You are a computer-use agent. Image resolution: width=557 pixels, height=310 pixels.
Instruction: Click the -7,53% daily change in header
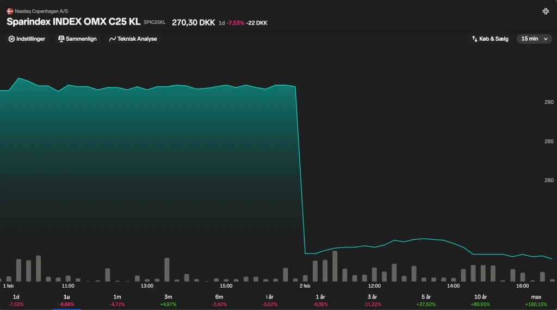235,23
